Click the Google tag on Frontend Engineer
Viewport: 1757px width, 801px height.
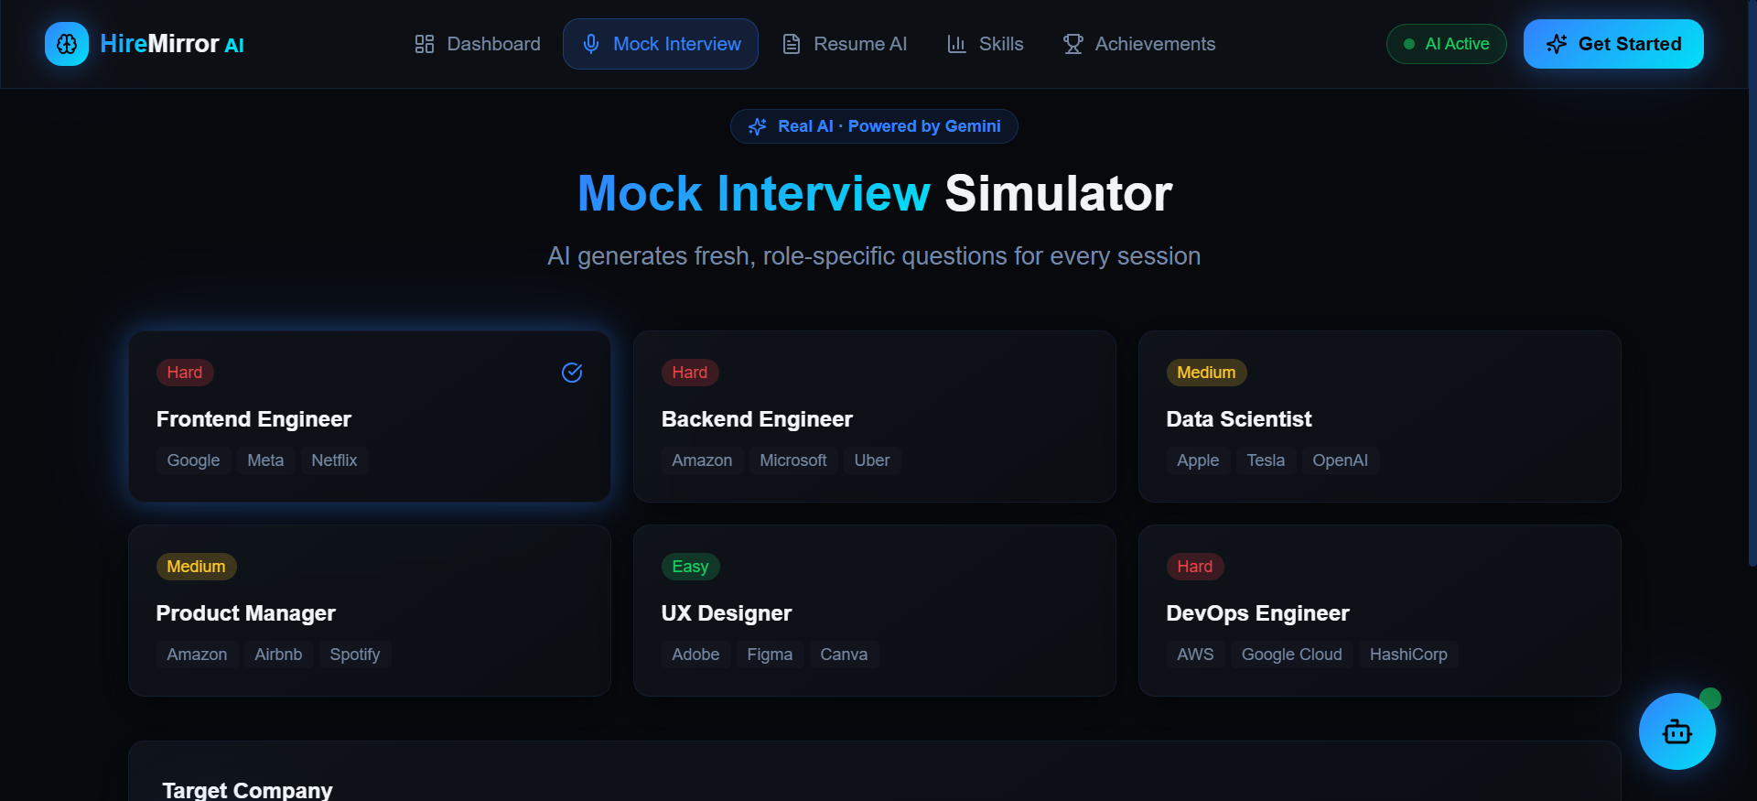[x=193, y=460]
